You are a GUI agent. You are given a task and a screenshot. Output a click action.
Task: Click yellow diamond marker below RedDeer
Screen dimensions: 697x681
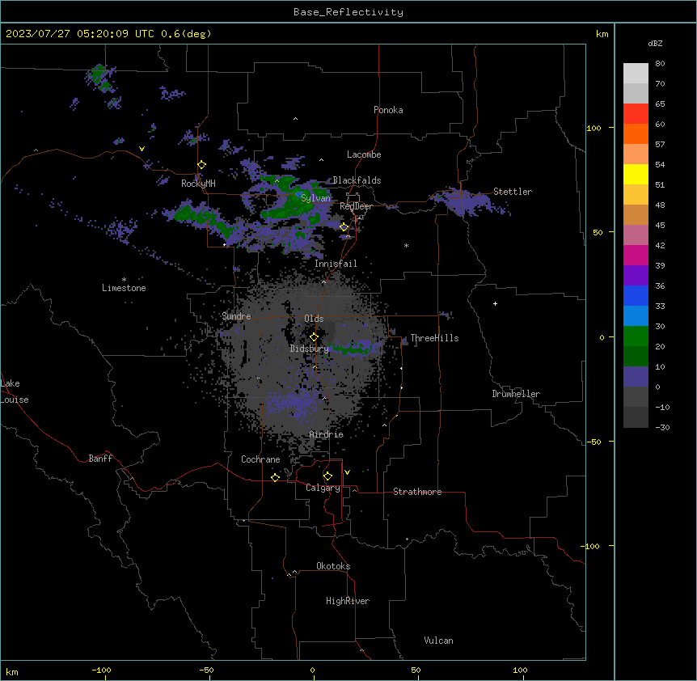coord(344,227)
